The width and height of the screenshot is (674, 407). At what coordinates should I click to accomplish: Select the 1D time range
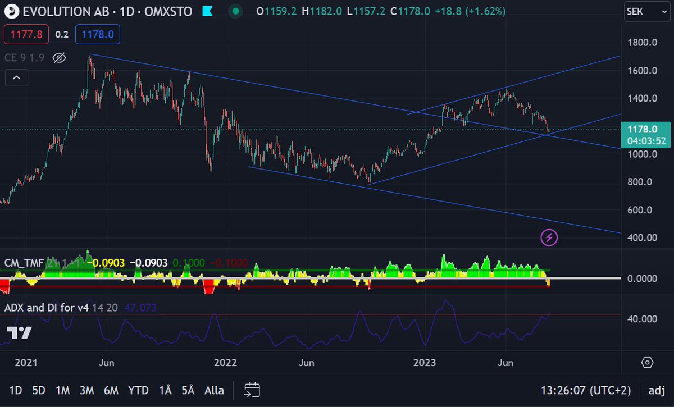pos(16,390)
